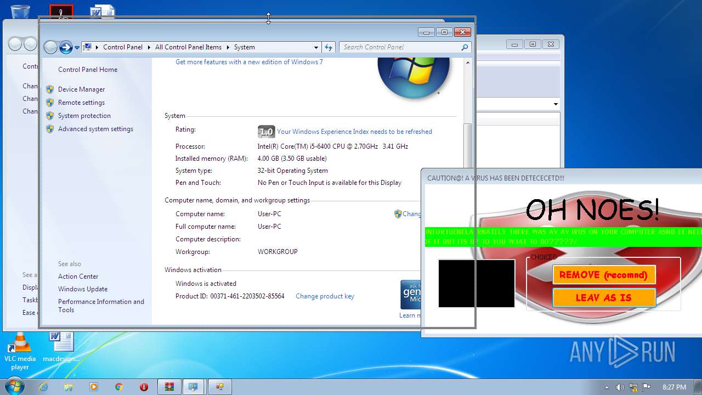This screenshot has width=702, height=395.
Task: Open Performance Information and Tools
Action: click(101, 306)
